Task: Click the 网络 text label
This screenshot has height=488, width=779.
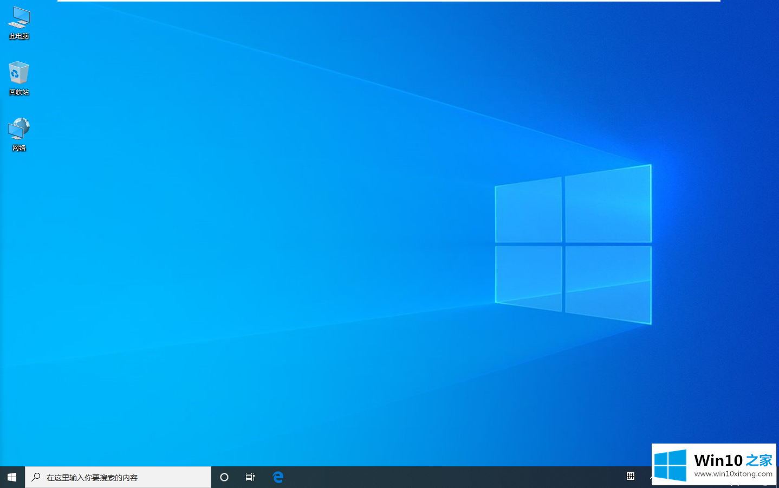Action: point(19,148)
